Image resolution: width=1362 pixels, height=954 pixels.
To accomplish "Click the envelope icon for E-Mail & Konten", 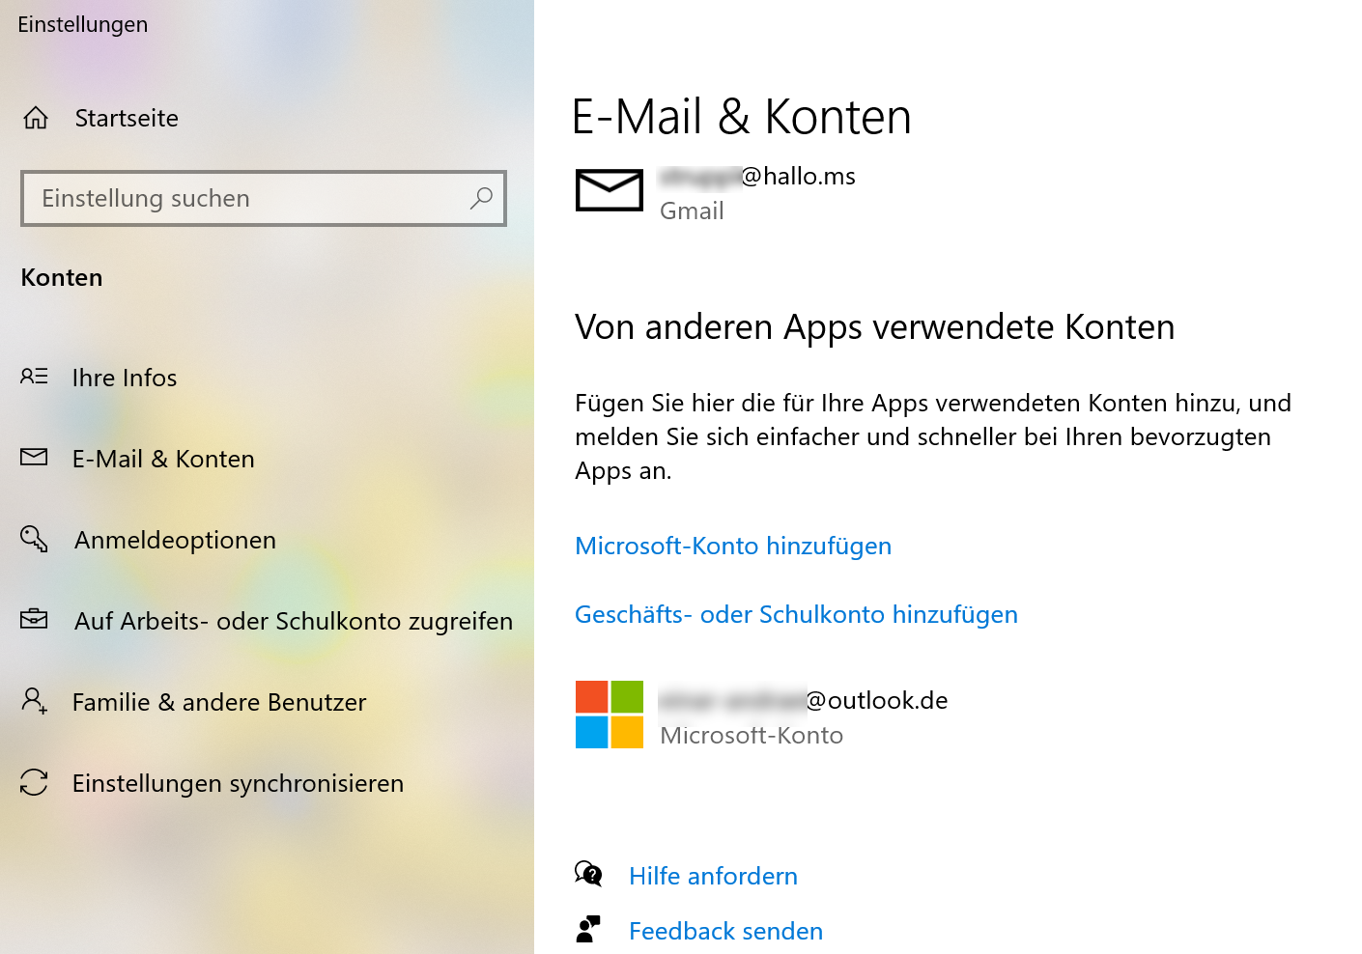I will (34, 457).
